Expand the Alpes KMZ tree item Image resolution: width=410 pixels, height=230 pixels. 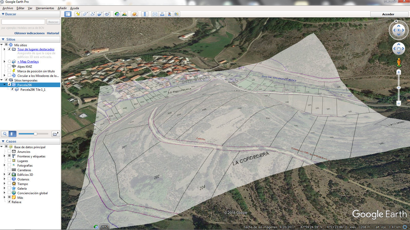5,66
